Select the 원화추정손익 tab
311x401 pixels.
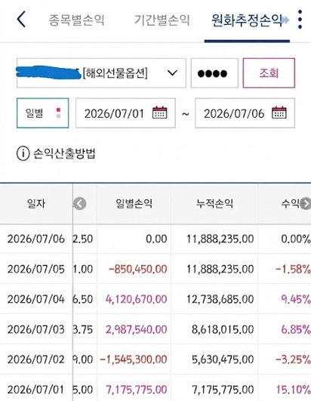[x=247, y=20]
